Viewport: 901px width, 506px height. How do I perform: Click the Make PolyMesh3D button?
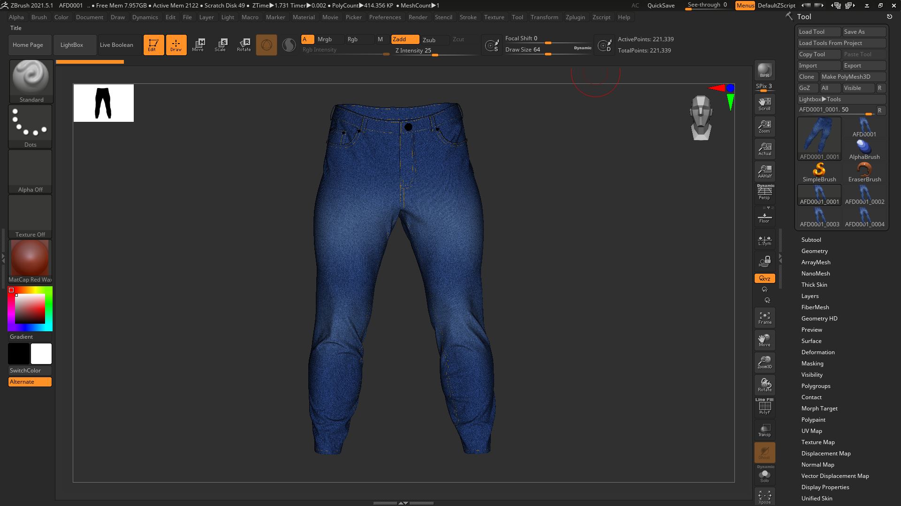point(853,76)
